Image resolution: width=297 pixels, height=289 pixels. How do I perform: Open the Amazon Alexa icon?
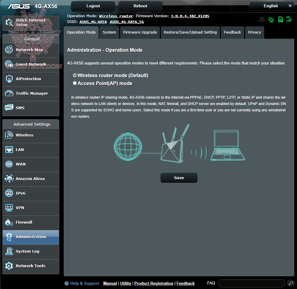point(9,179)
